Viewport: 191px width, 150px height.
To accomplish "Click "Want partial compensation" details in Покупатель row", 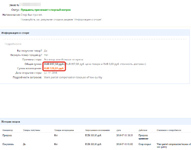I will (x=174, y=145).
